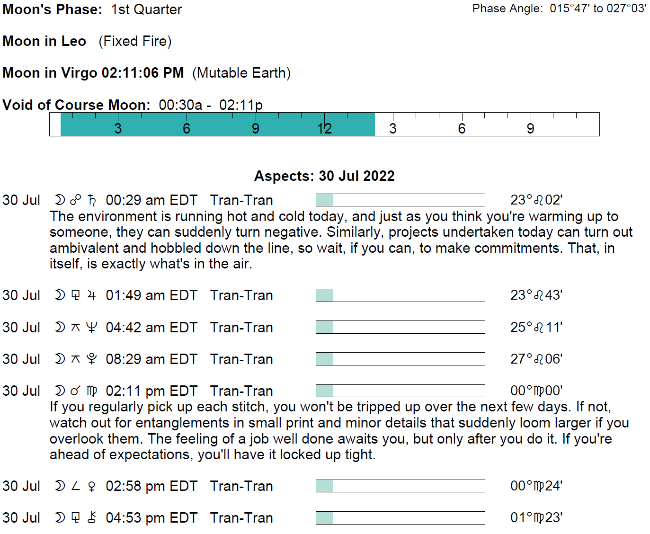Click the 00°24' Virgo position in the Venus row
Screen dimensions: 650x534
tap(536, 486)
